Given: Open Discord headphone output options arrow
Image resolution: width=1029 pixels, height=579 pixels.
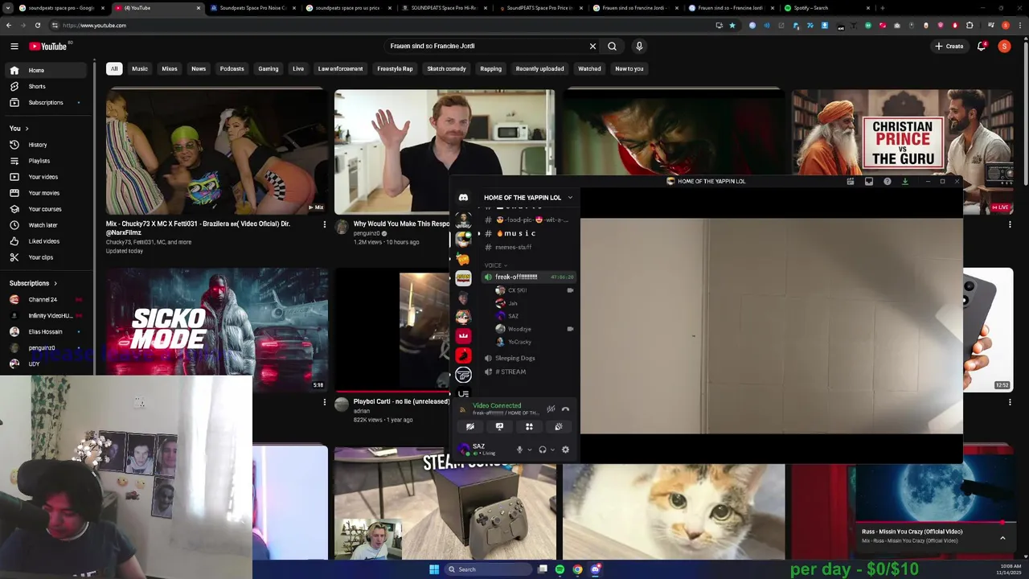Looking at the screenshot, I should tap(552, 450).
